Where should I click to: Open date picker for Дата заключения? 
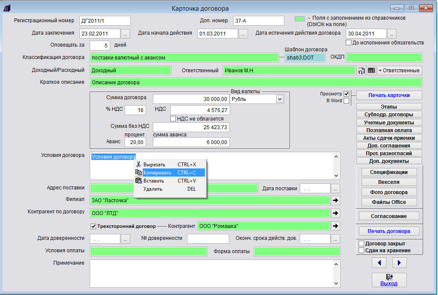click(x=125, y=33)
